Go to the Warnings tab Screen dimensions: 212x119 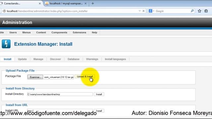click(x=92, y=59)
